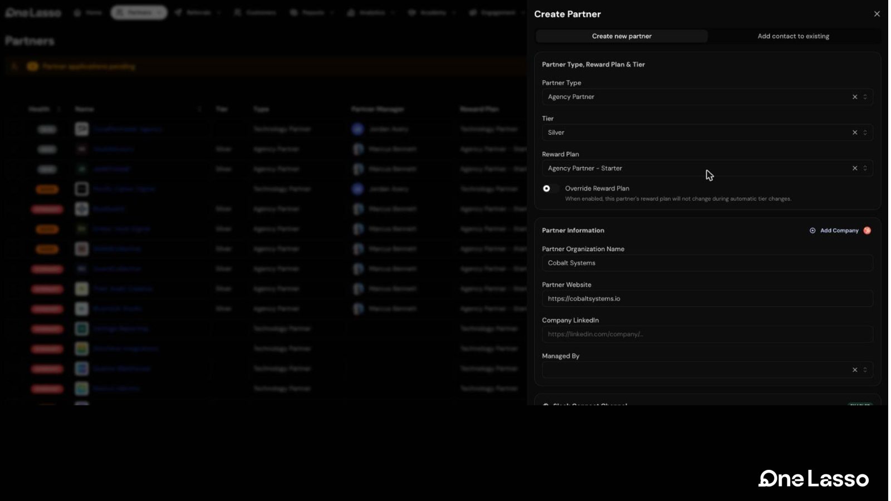Expand the Managed By dropdown

pyautogui.click(x=865, y=370)
